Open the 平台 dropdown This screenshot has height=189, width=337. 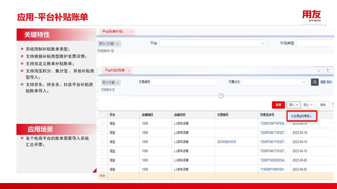point(213,43)
